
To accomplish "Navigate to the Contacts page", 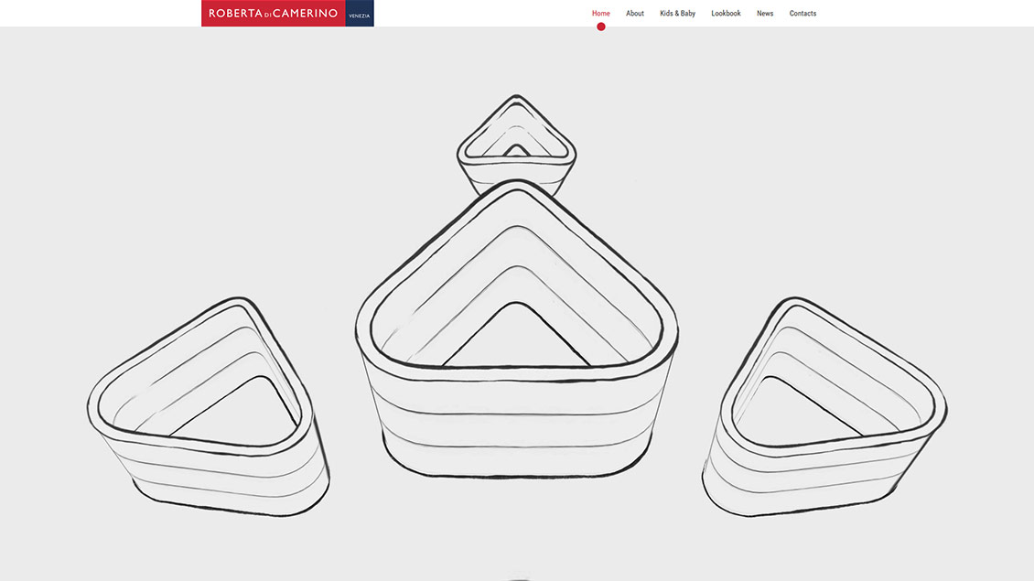I will (802, 13).
